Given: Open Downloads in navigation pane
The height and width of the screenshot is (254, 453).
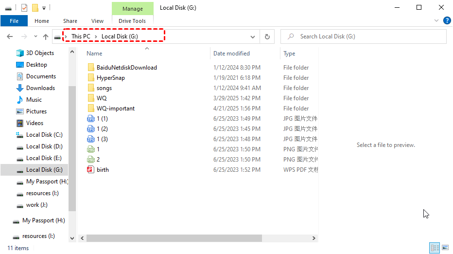Looking at the screenshot, I should click(x=40, y=88).
